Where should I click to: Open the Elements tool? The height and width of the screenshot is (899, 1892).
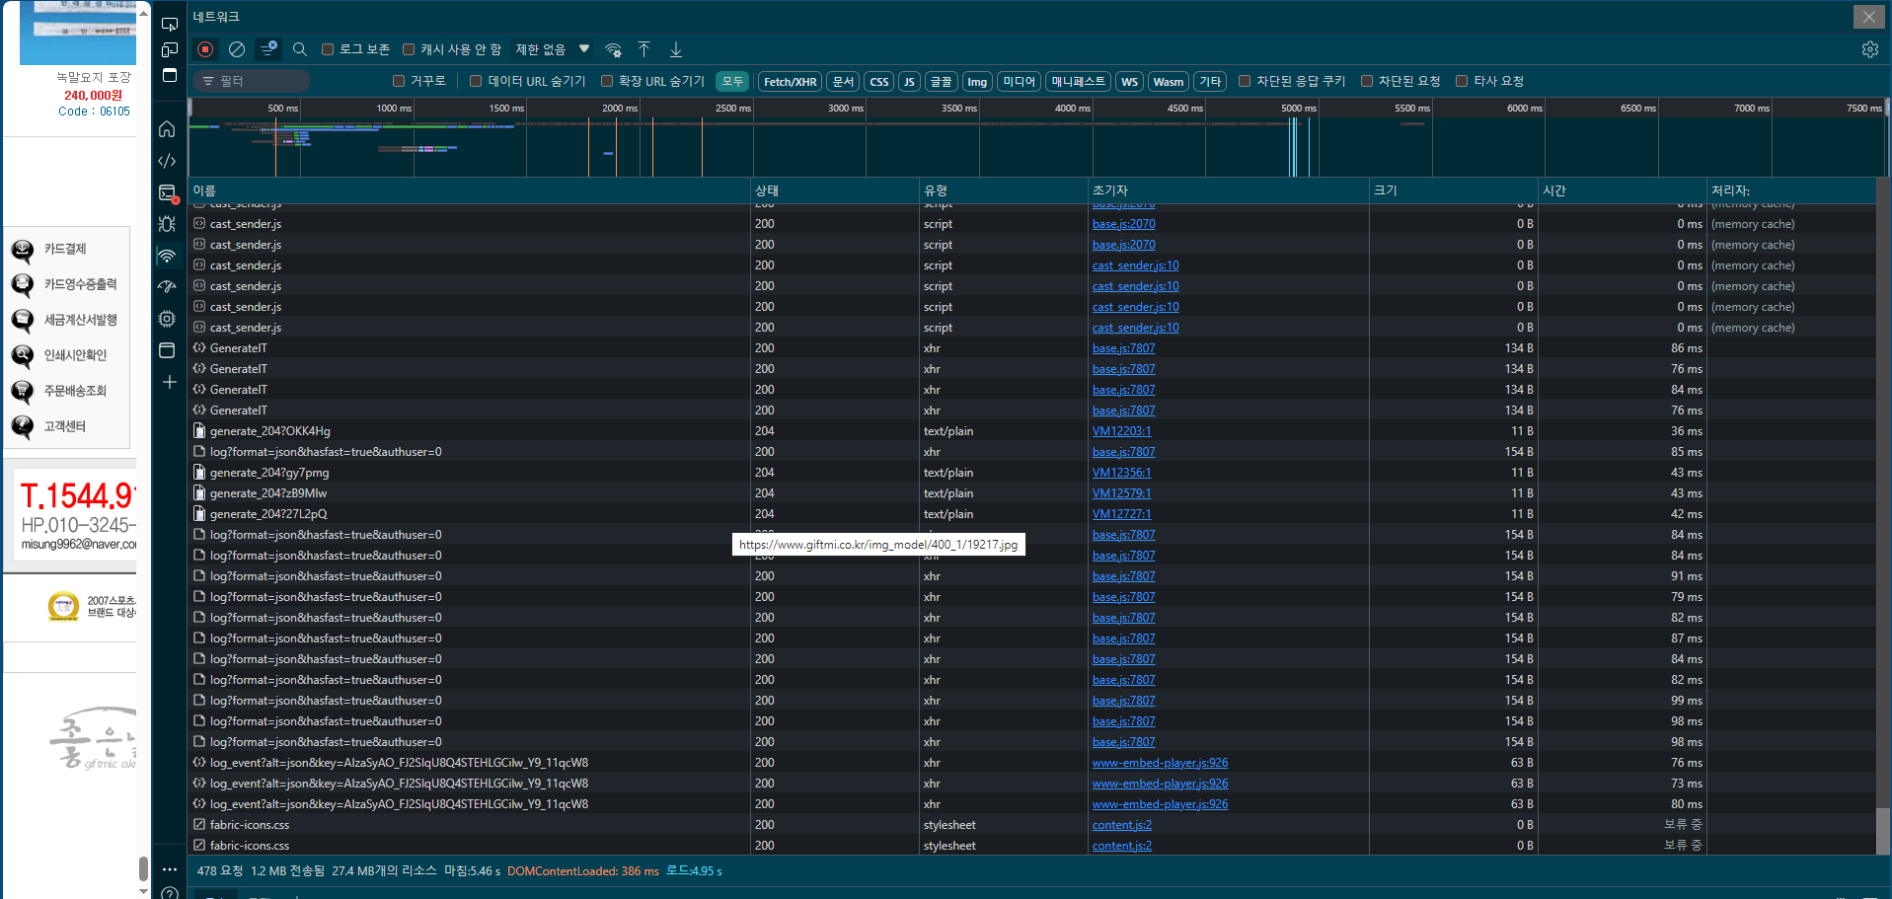pos(168,161)
